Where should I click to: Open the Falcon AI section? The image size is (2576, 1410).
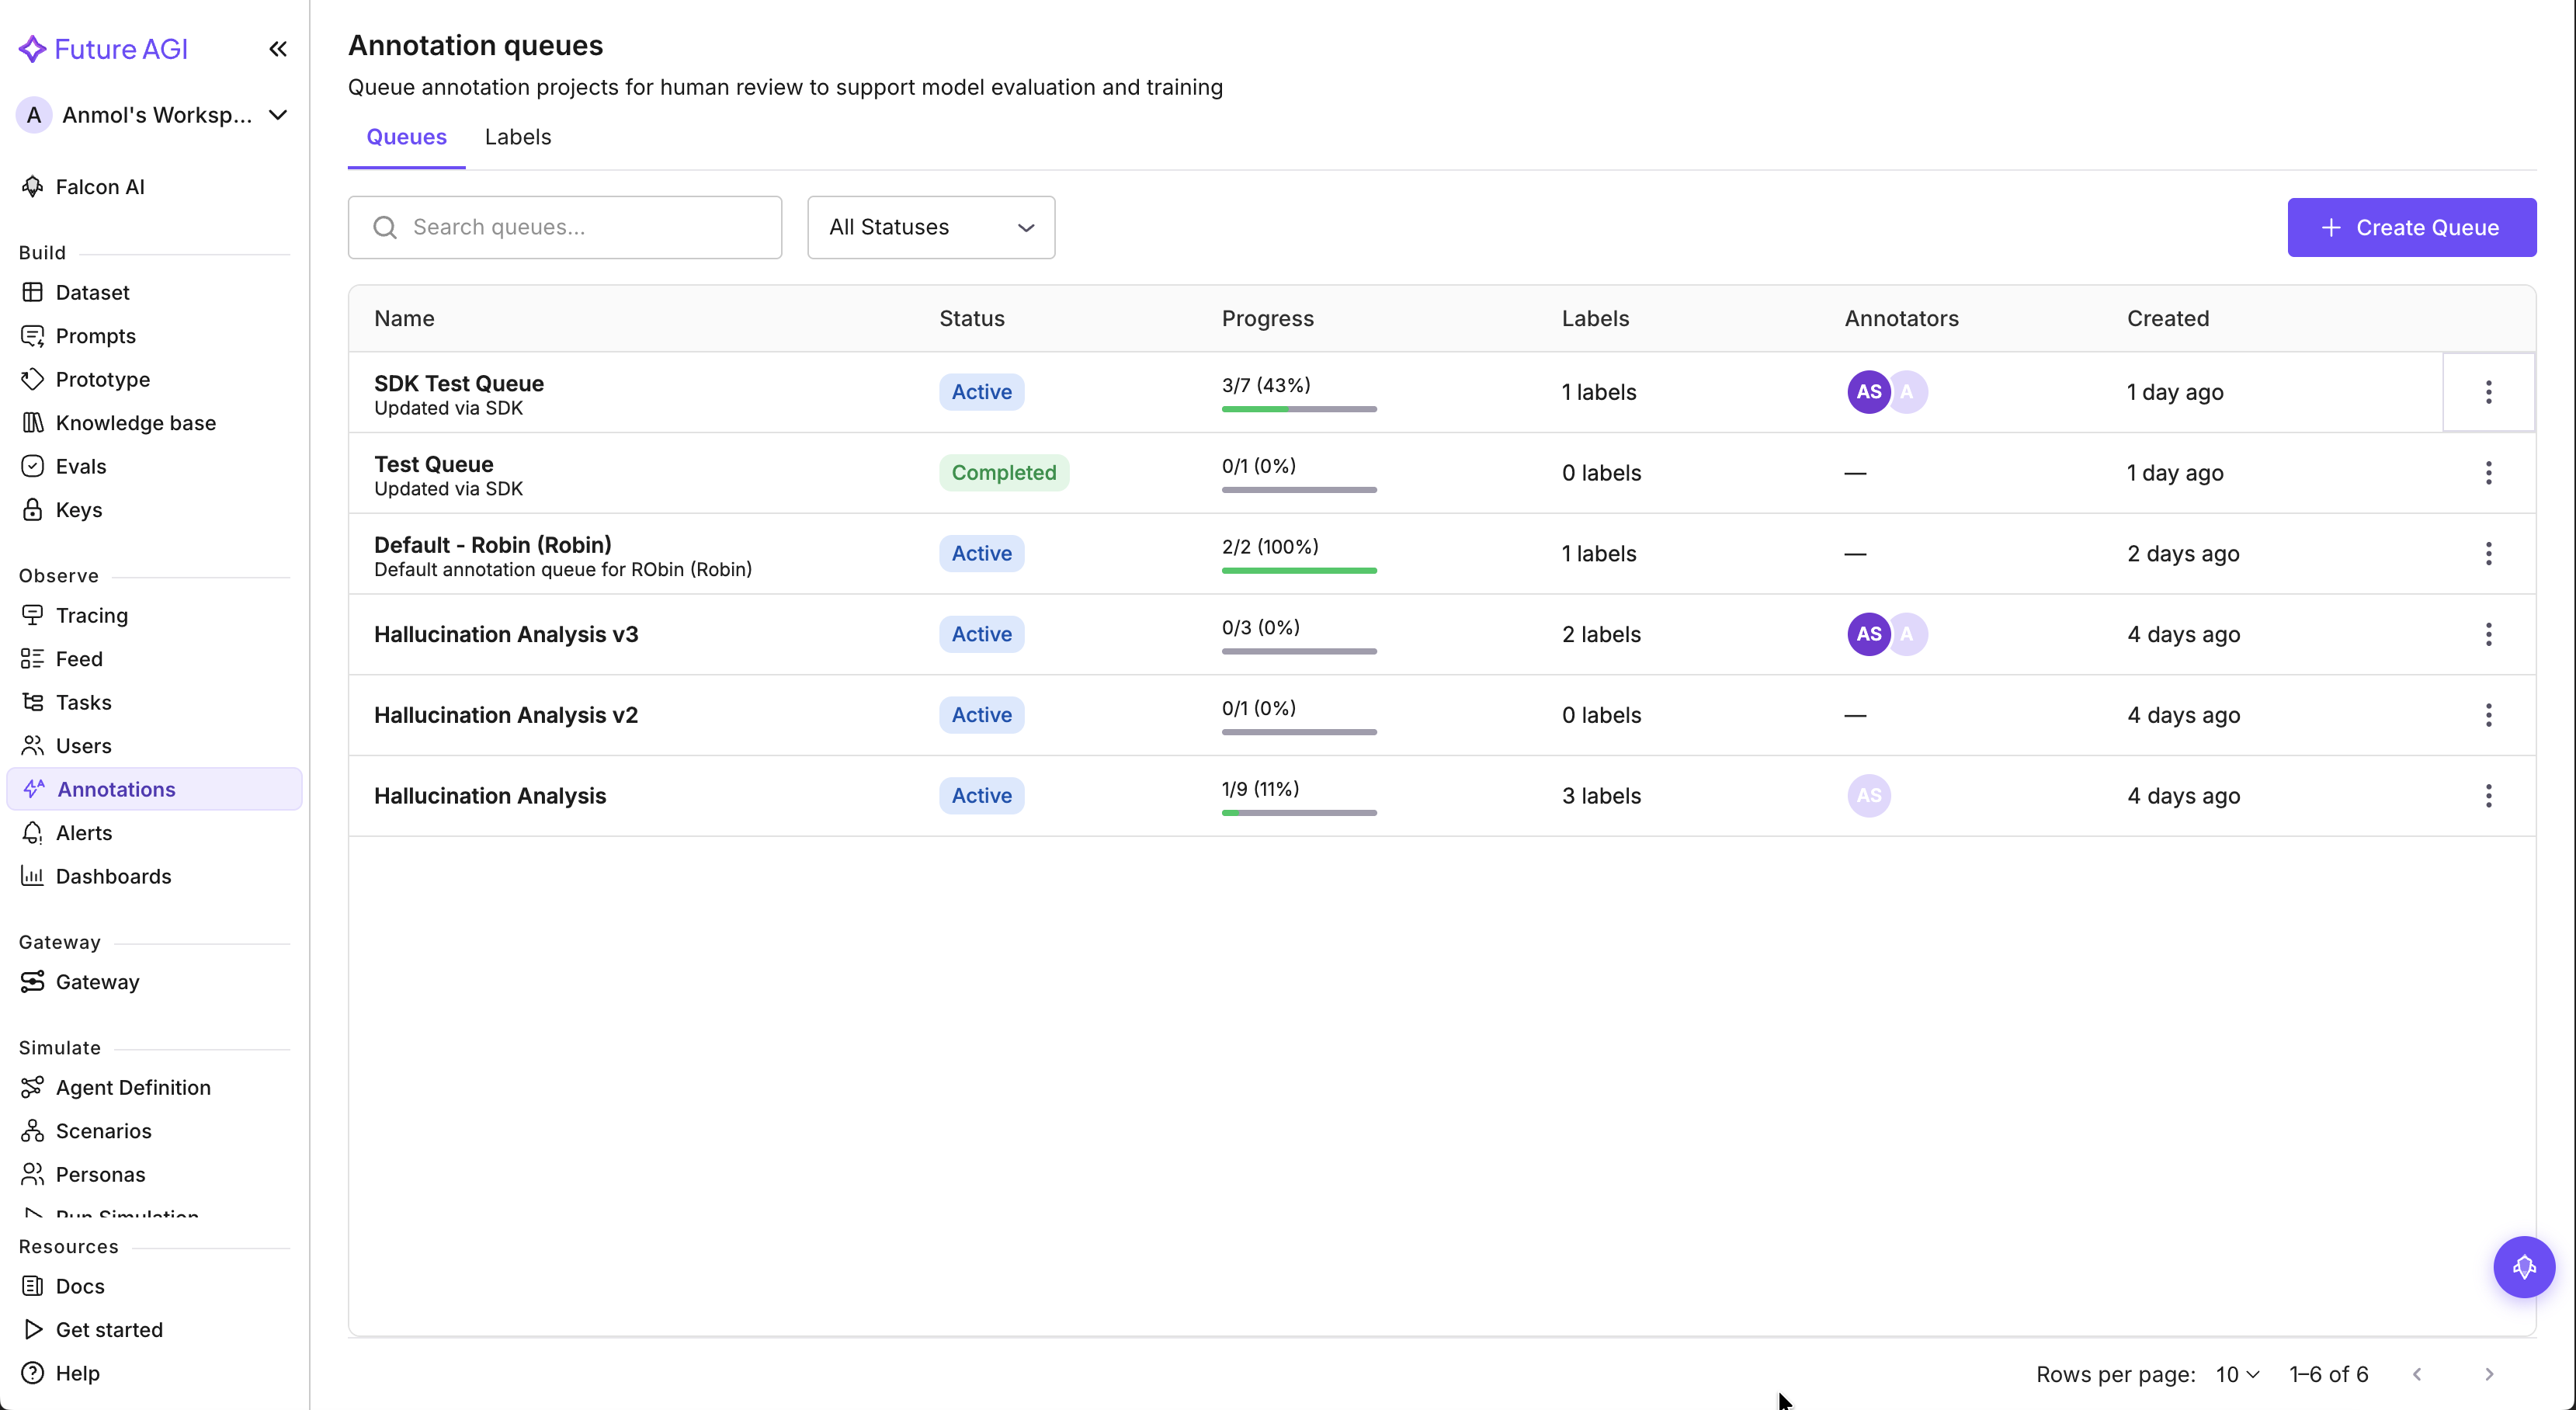[98, 186]
